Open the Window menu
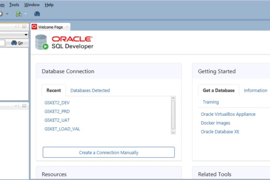Viewport: 270px width, 180px height. pyautogui.click(x=32, y=5)
